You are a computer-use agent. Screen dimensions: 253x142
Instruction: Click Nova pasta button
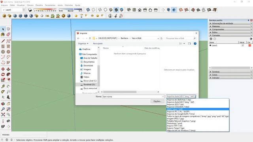[x=98, y=43]
